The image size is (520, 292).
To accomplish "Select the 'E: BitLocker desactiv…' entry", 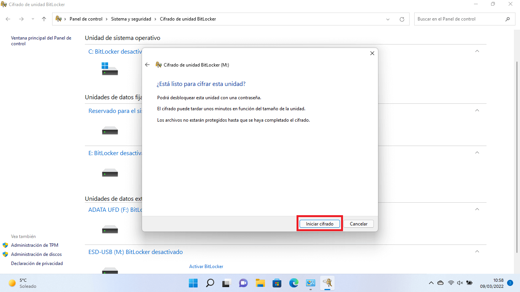I will [x=115, y=153].
